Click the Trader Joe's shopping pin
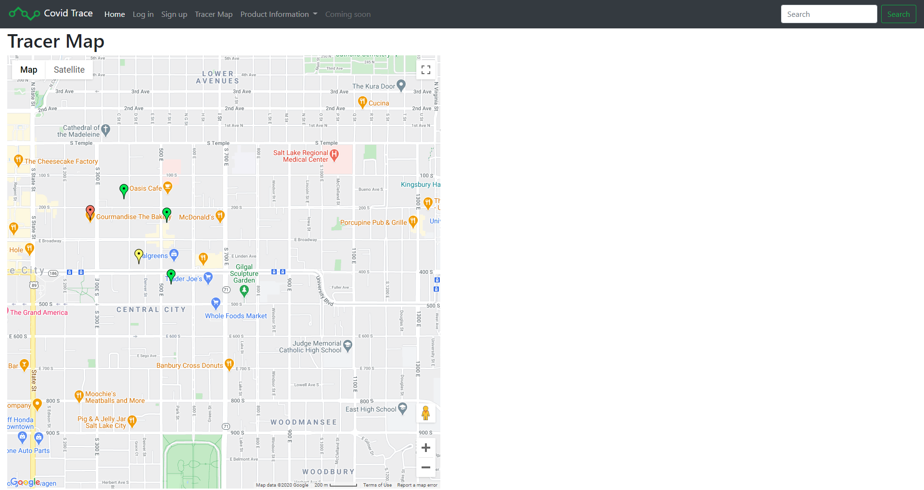The width and height of the screenshot is (924, 490). click(208, 278)
